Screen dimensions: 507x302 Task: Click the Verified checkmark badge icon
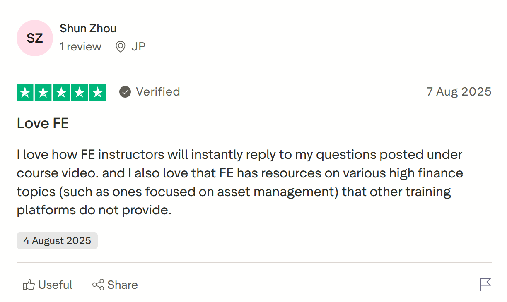(125, 92)
